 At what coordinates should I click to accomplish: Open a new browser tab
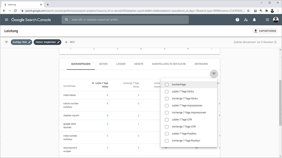point(48,5)
